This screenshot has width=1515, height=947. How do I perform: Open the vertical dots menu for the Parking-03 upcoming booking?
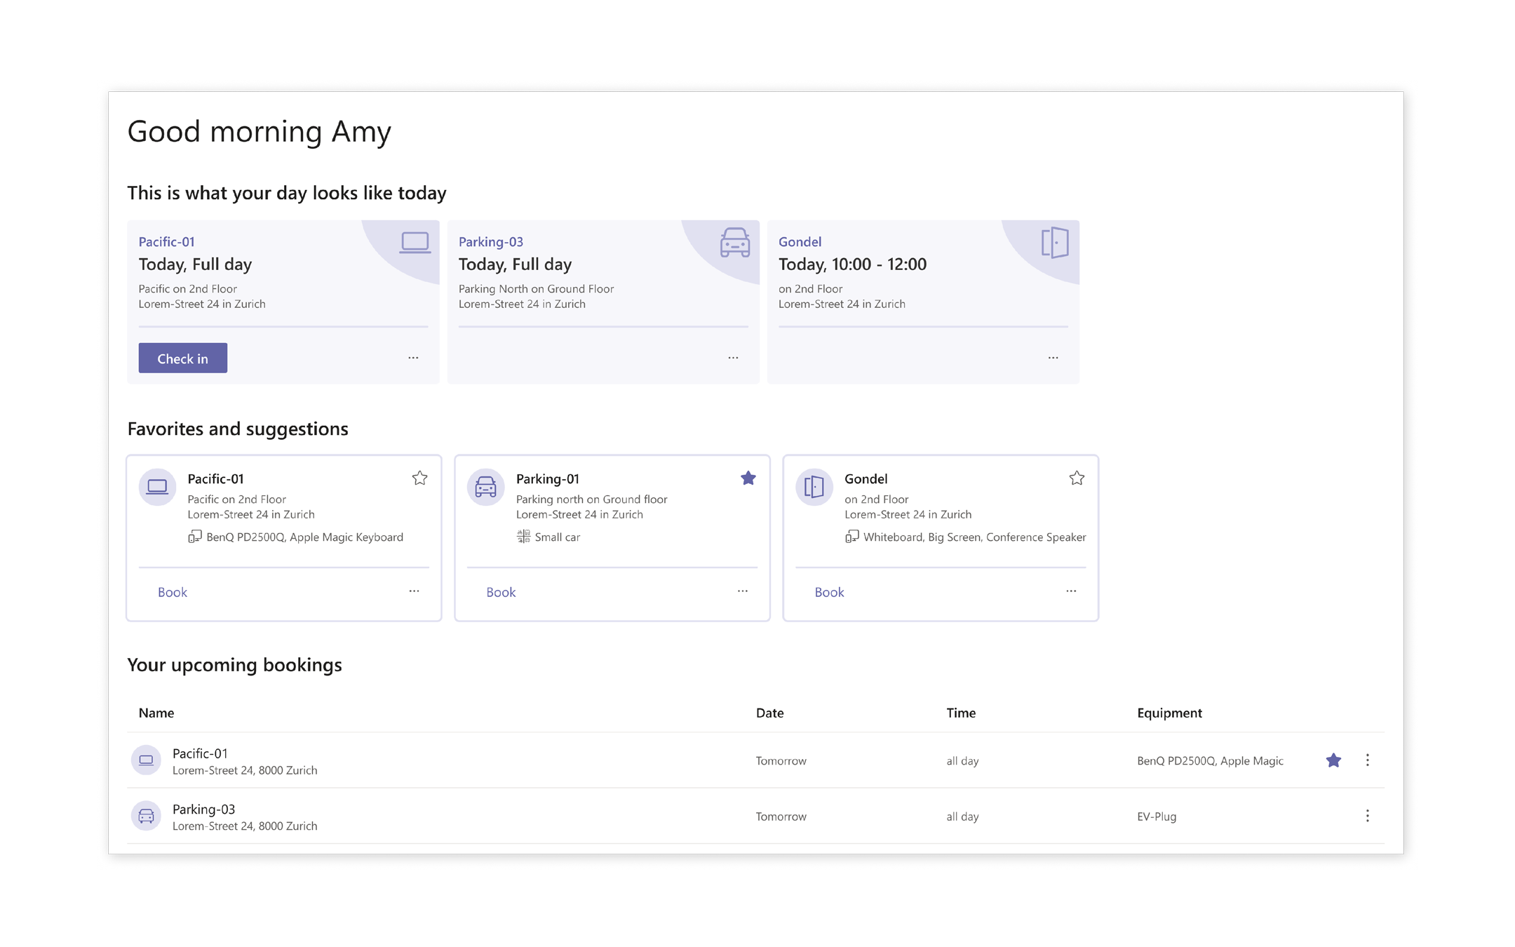[1367, 816]
